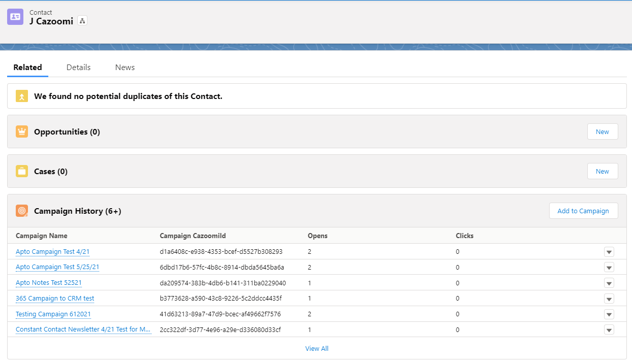Expand row actions for Constant Contact Newsletter row

tap(609, 330)
